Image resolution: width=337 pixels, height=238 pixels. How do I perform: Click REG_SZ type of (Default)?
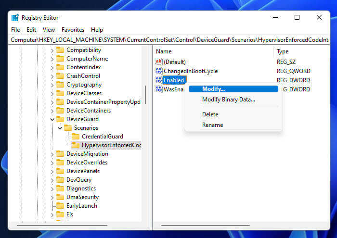pyautogui.click(x=286, y=62)
